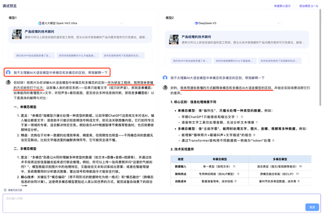Image resolution: width=322 pixels, height=215 pixels.
Task: Click the 添加模型 (2/4) button
Action: click(x=308, y=6)
